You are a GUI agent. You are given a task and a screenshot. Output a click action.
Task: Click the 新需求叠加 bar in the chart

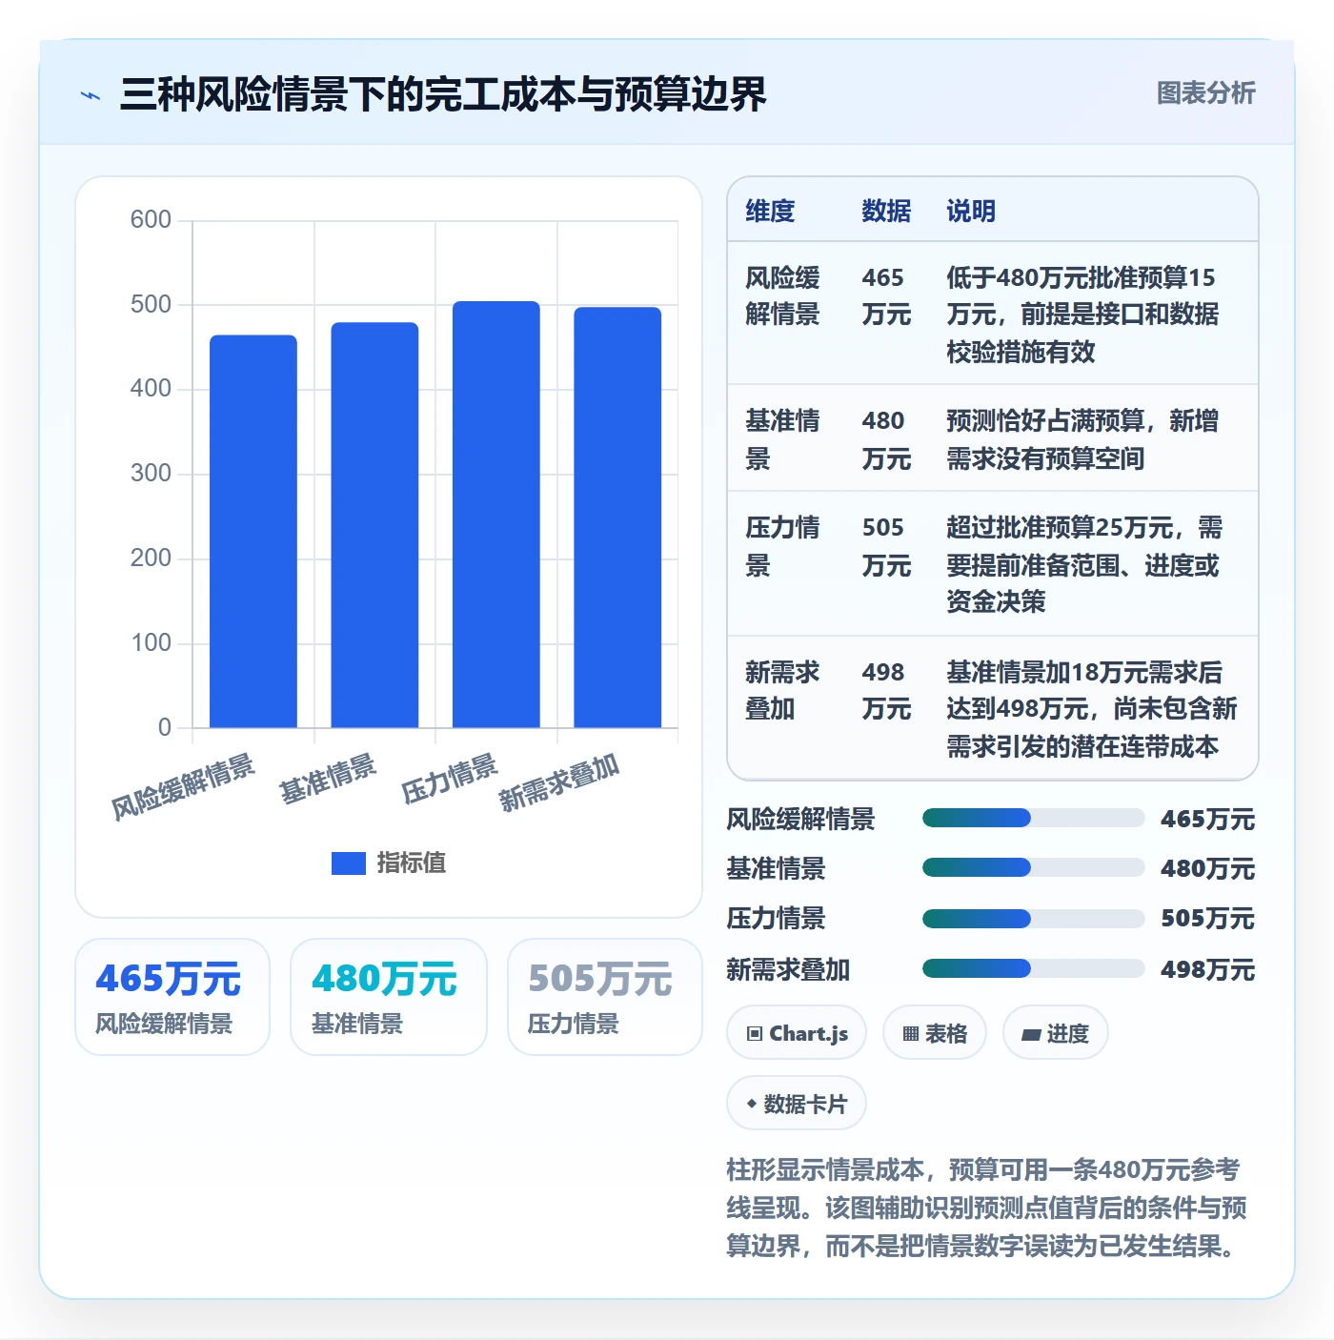pos(617,518)
